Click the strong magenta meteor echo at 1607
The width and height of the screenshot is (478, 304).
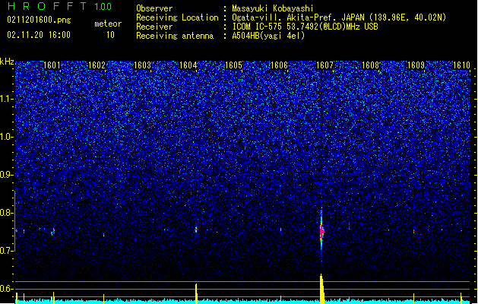321,232
